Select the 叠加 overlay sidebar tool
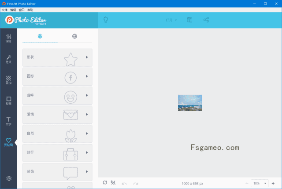This screenshot has width=282, height=189. 8,80
